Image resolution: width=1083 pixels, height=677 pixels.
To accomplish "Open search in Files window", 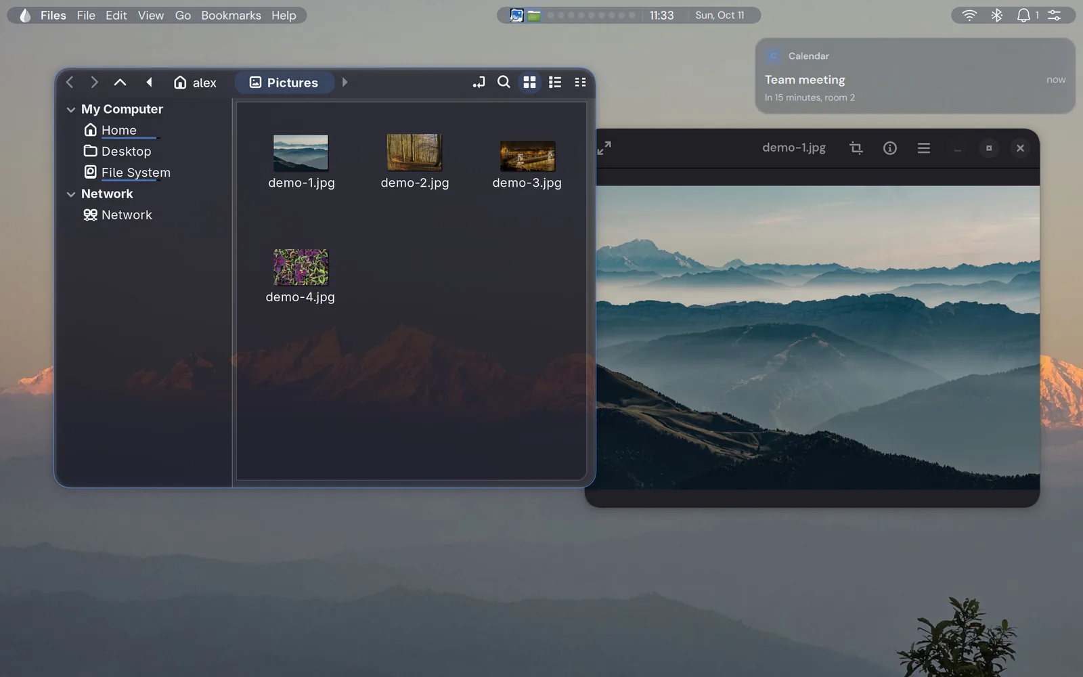I will tap(504, 83).
